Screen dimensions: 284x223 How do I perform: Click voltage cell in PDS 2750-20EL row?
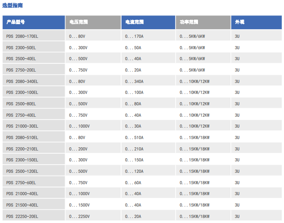pyautogui.click(x=93, y=70)
